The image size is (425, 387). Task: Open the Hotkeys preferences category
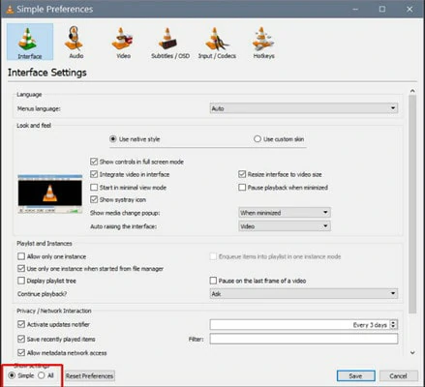[x=263, y=42]
